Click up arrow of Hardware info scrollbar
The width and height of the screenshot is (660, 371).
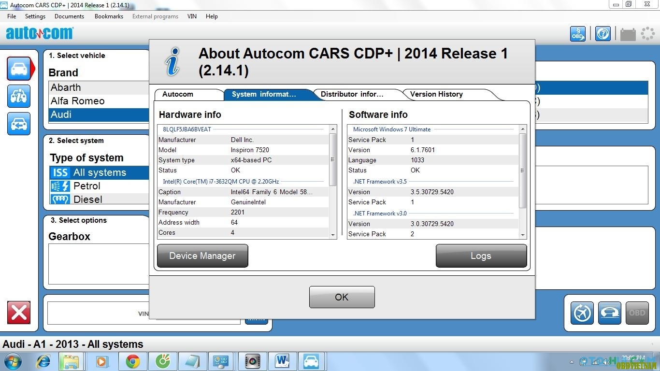click(x=332, y=129)
